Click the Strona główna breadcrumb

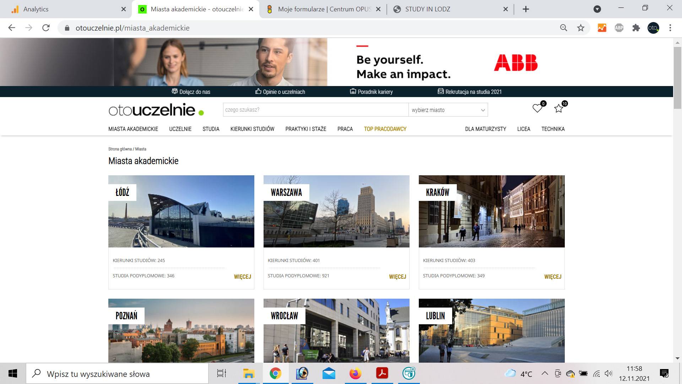point(120,149)
